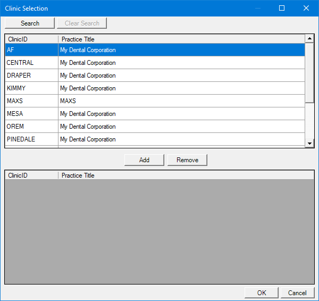Click the Remove button
Image resolution: width=319 pixels, height=301 pixels.
(x=187, y=160)
